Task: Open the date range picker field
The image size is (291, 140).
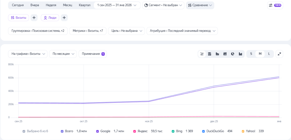Action: 117,5
